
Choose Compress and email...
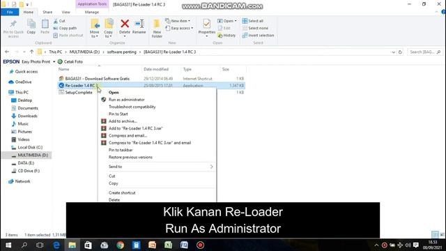128,135
